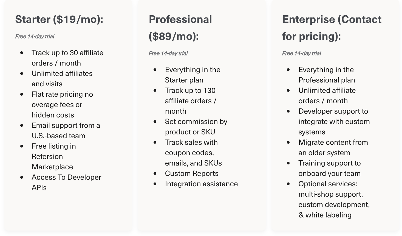Click the Enterprise (Contact for pricing) heading
Image resolution: width=402 pixels, height=236 pixels.
(x=332, y=28)
